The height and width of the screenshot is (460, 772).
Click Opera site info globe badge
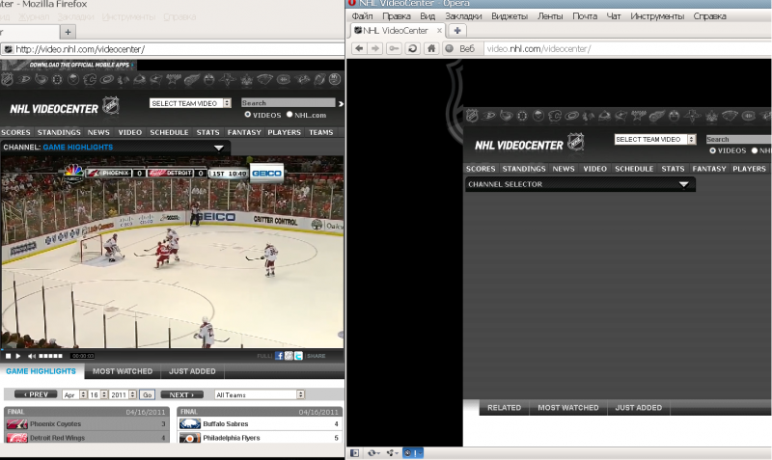tap(449, 48)
